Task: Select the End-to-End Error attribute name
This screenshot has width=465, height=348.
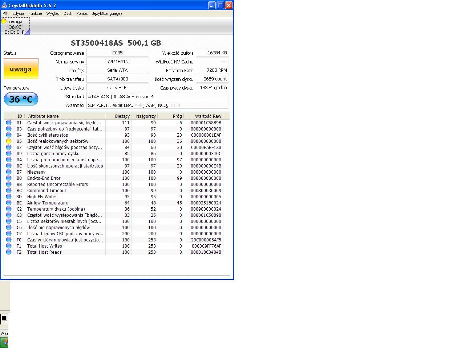Action: (44, 178)
